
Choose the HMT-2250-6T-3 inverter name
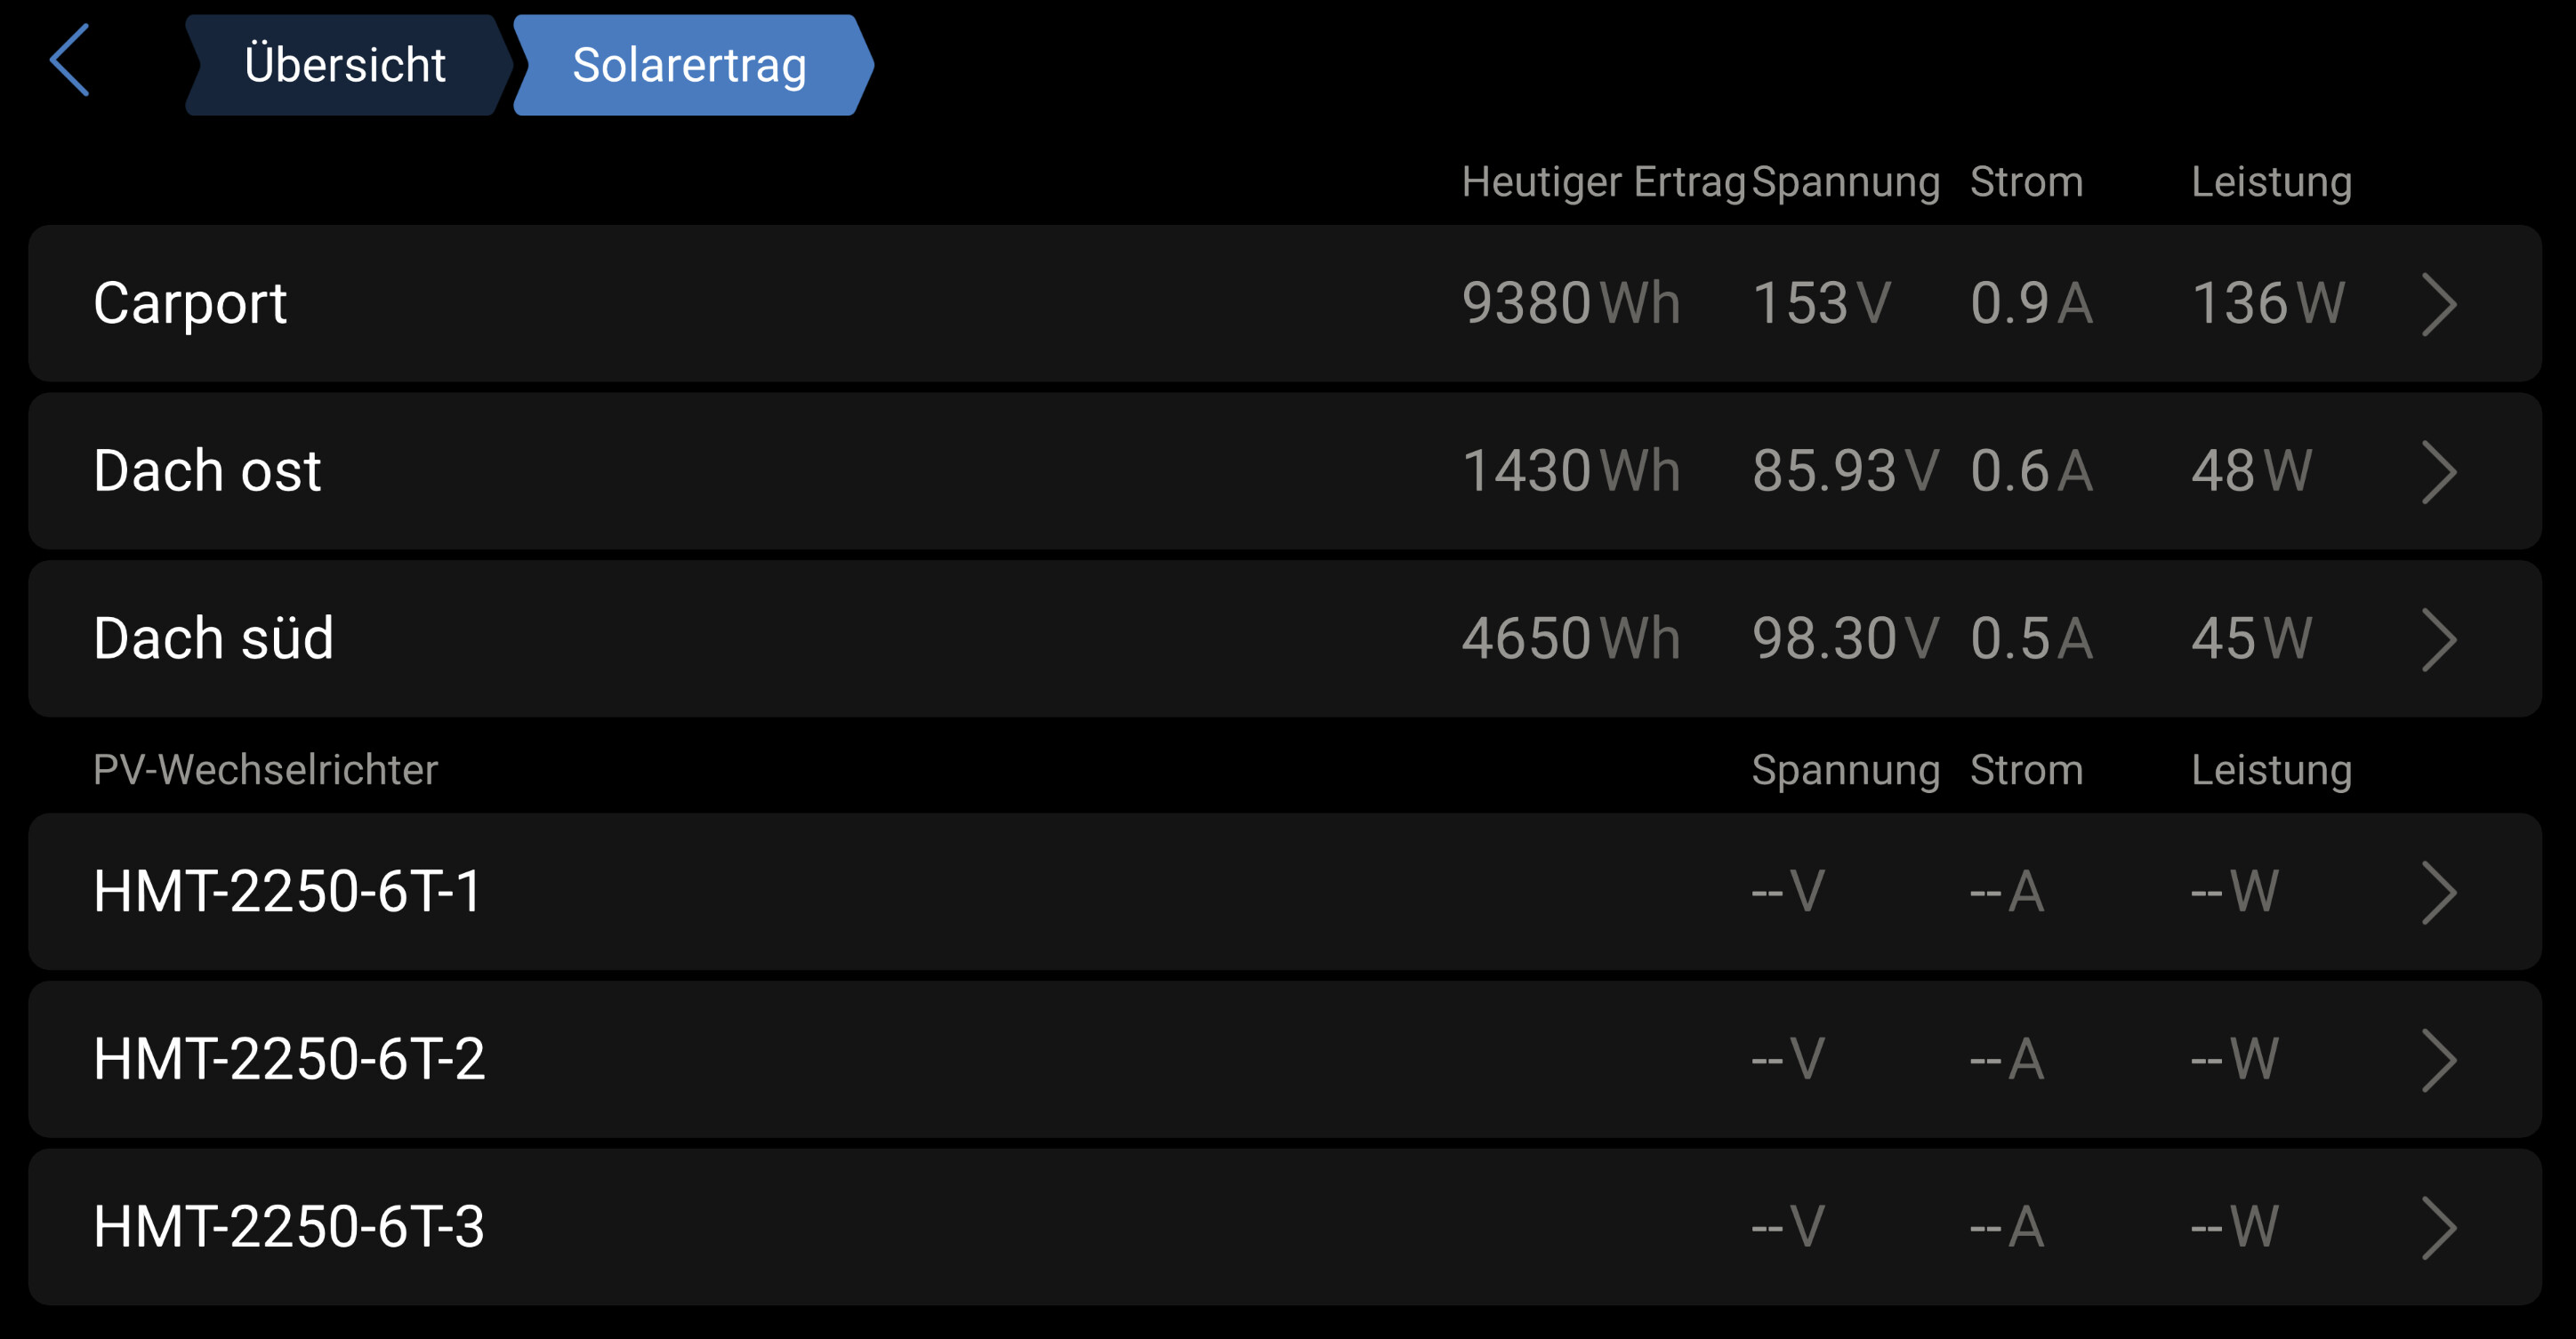point(289,1228)
